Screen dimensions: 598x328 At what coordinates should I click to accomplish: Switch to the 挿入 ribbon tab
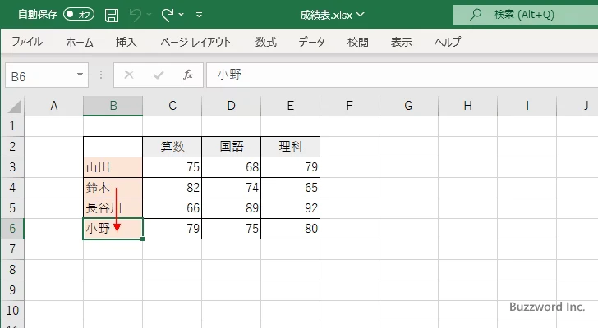[126, 42]
